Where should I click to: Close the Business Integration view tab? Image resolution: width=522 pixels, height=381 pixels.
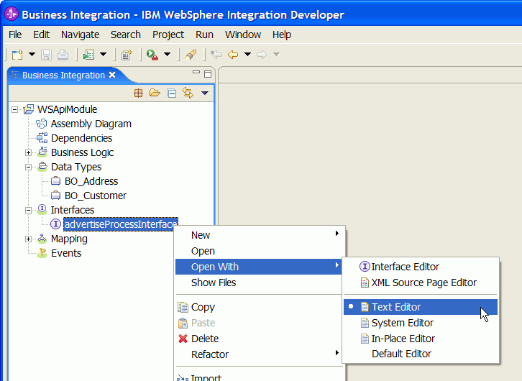pos(112,75)
